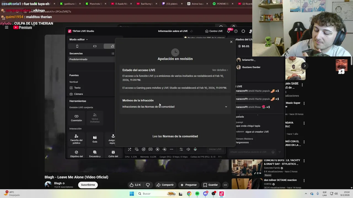The image size is (353, 198).
Task: Click the Compartir button on YouTube
Action: pyautogui.click(x=165, y=185)
